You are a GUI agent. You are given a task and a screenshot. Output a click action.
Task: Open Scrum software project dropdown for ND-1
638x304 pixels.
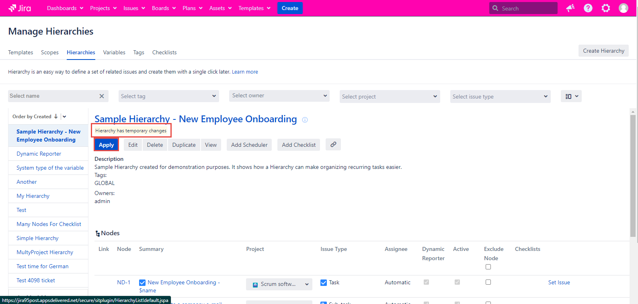coord(279,284)
